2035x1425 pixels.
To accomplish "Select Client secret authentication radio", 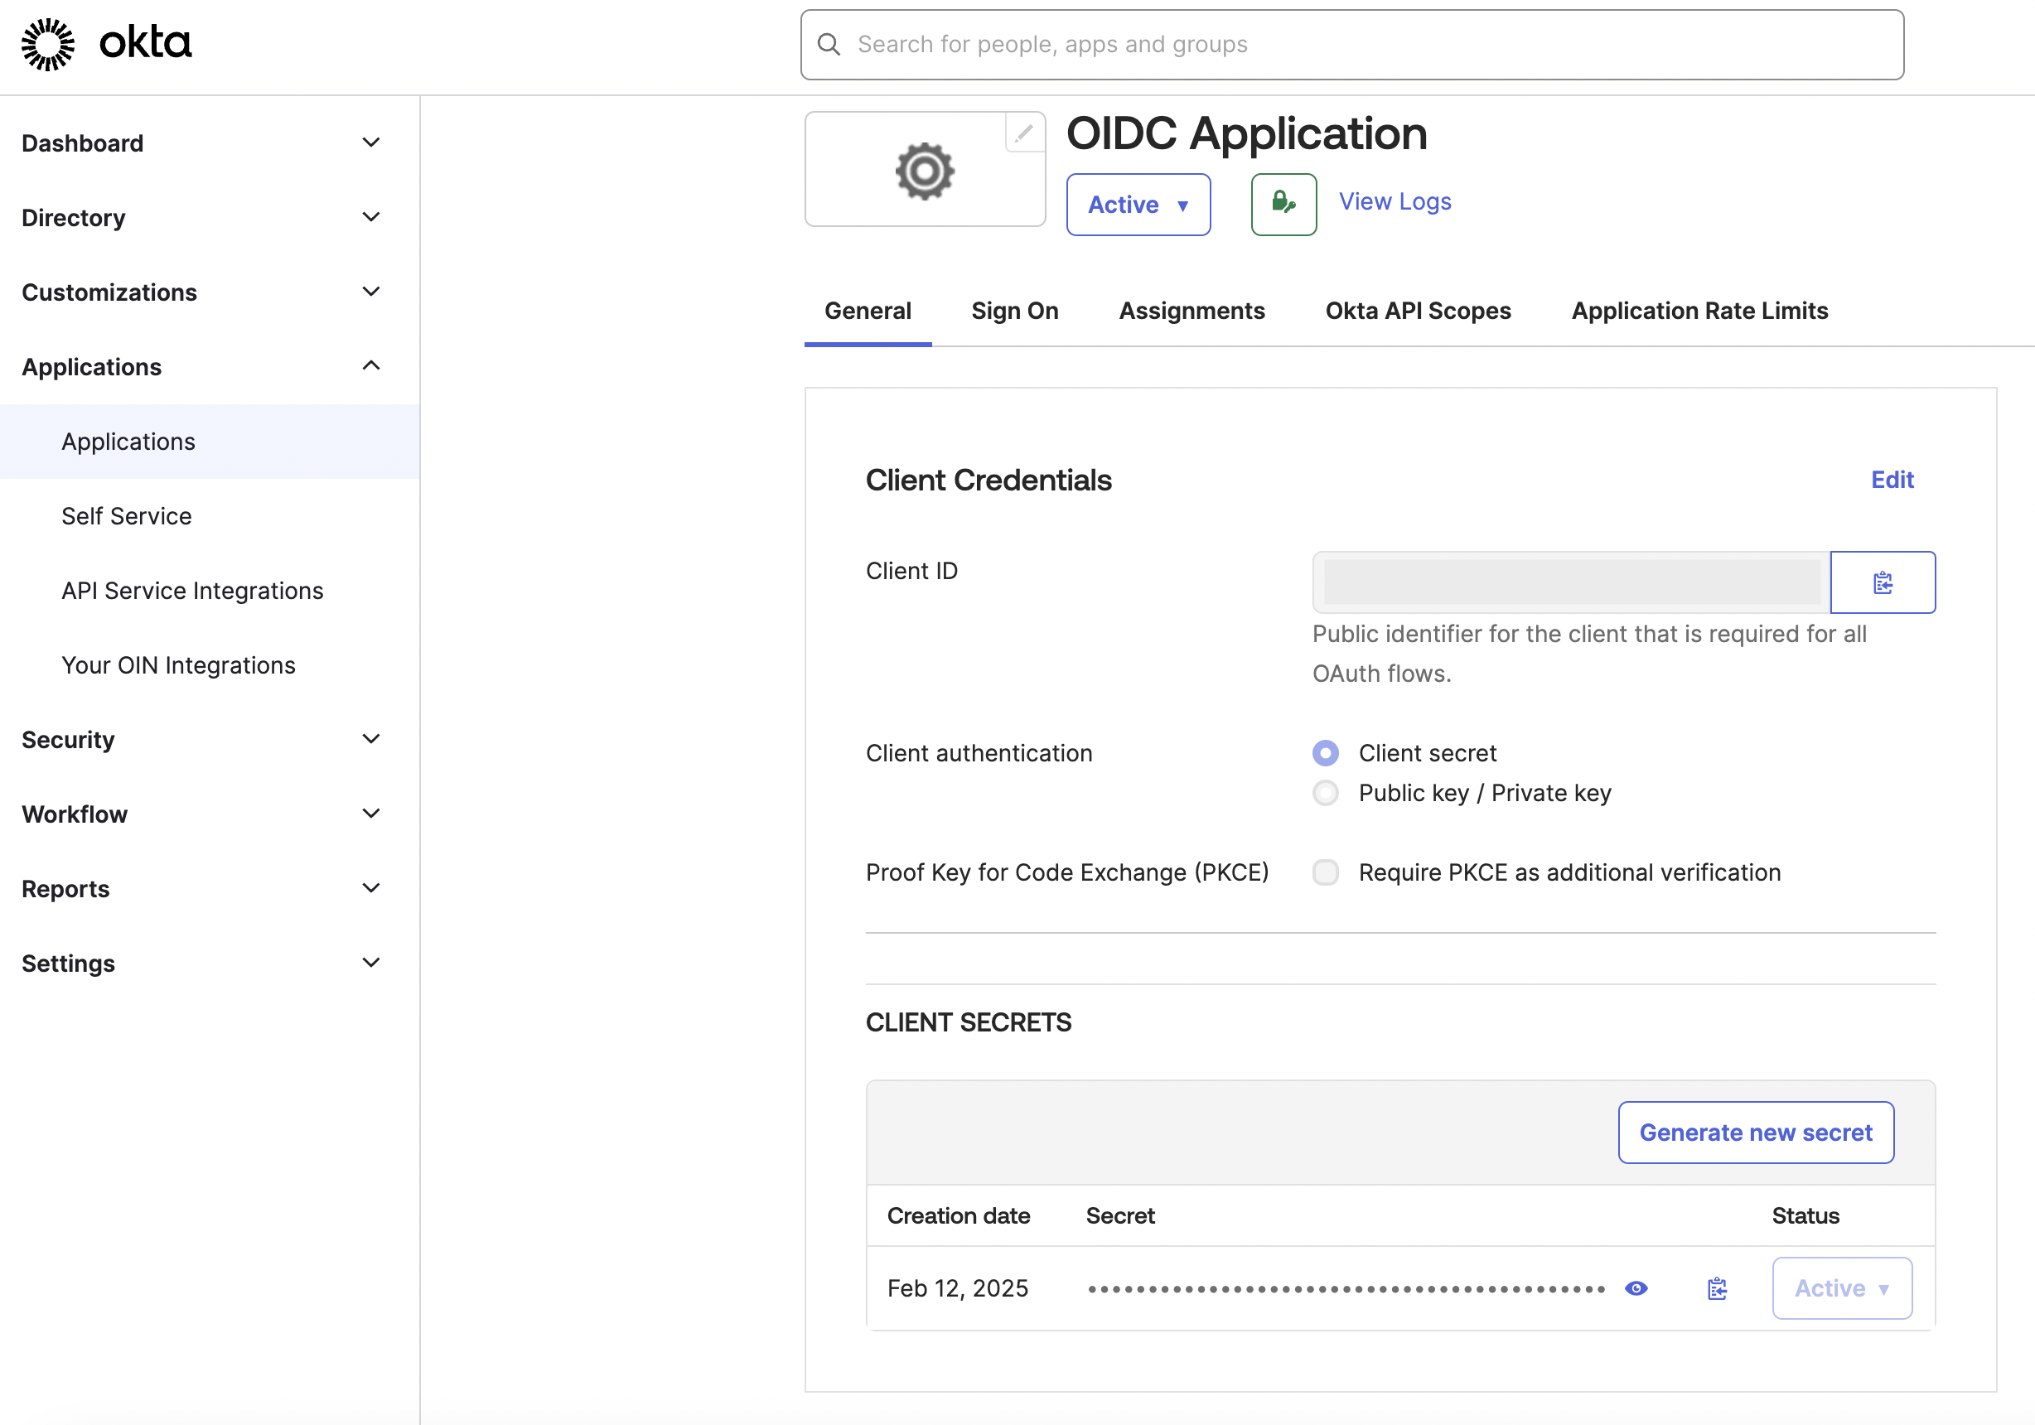I will coord(1326,753).
